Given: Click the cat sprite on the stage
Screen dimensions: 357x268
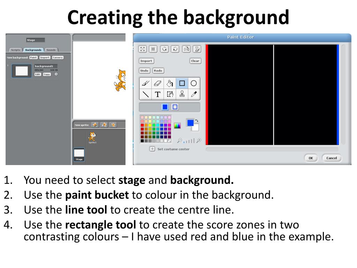Looking at the screenshot, I should [120, 80].
